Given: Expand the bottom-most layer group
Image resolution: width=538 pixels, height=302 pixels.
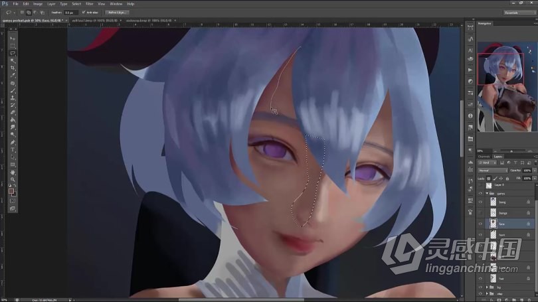Looking at the screenshot, I should [487, 294].
